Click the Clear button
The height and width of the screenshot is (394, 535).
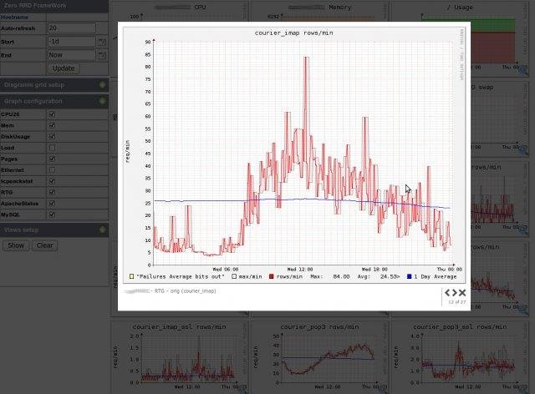tap(44, 245)
